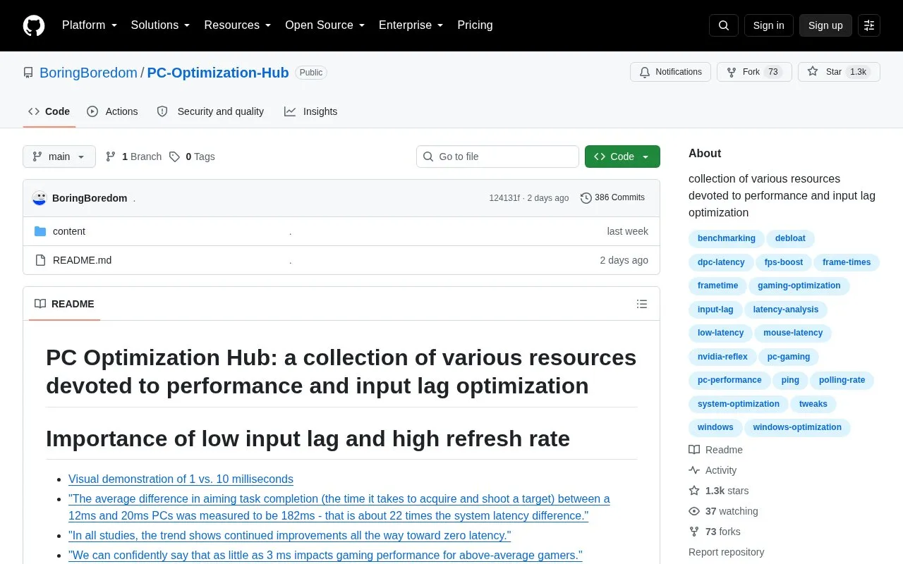This screenshot has width=903, height=564.
Task: Click the fps-boost topic tag
Action: (x=784, y=262)
